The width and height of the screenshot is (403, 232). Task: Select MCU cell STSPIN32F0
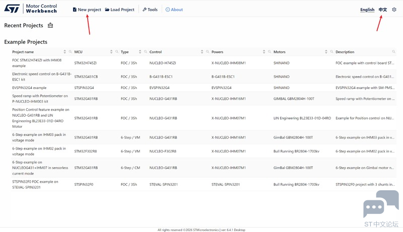[84, 184]
